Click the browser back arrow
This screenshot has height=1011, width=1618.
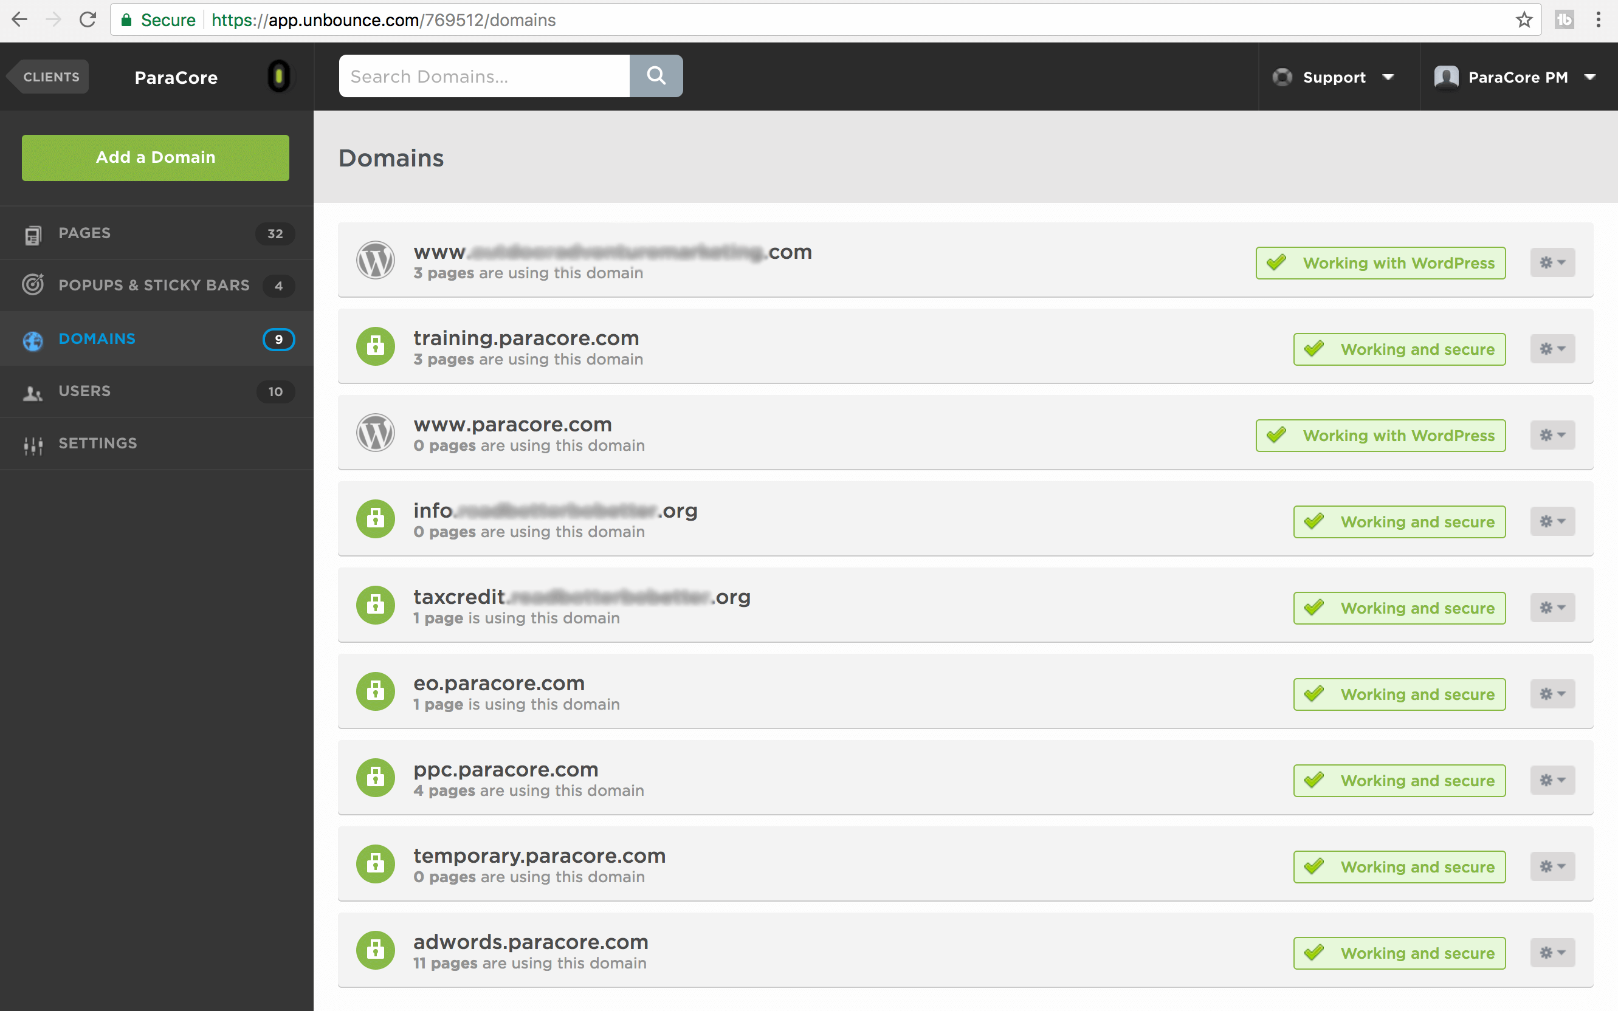[x=19, y=20]
